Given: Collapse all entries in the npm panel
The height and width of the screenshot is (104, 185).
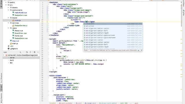Looking at the screenshot, I should (x=30, y=52).
